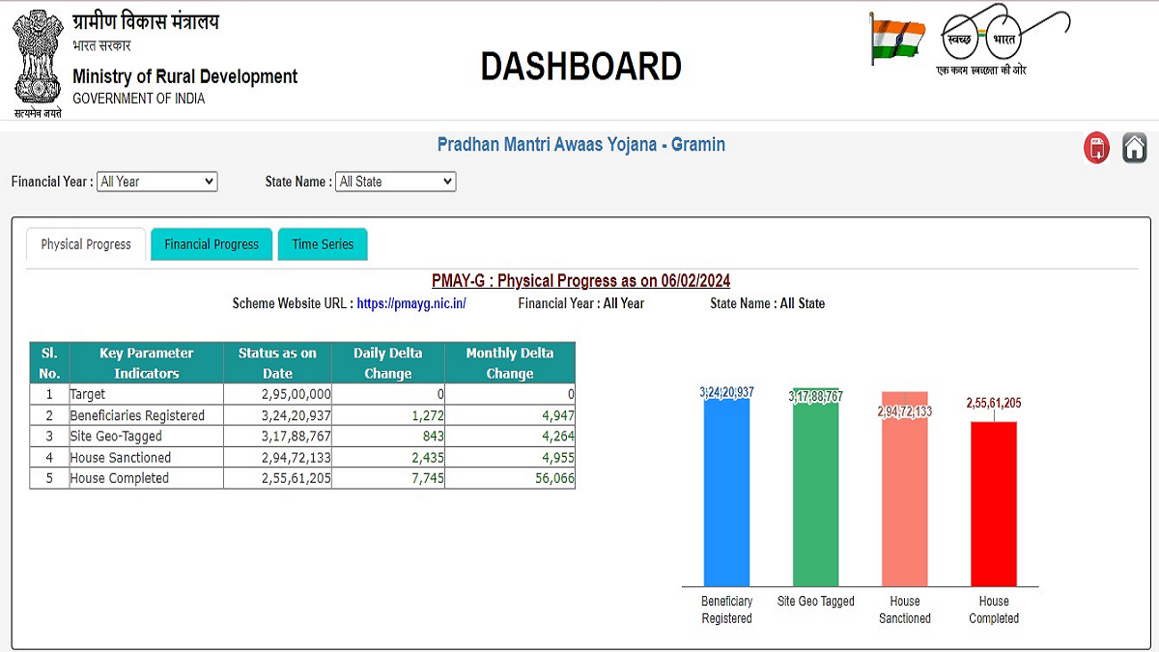Click the green Site Geo Tagged bar
Screen dimensions: 1159x652
pos(816,487)
